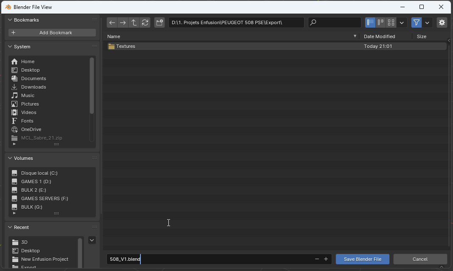Image resolution: width=453 pixels, height=271 pixels.
Task: Decrement the file name number
Action: [317, 259]
